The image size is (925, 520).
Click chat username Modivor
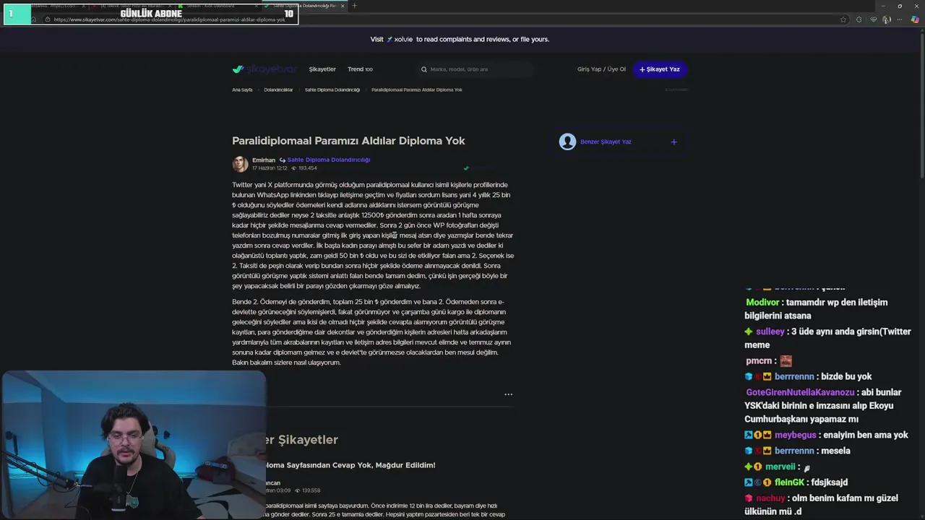(x=762, y=303)
